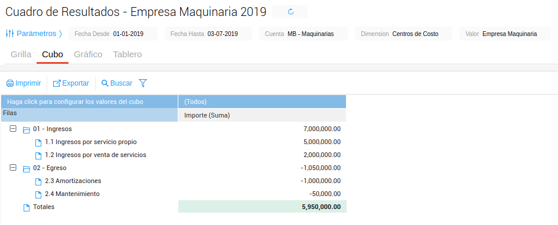Click the Buscar button label
This screenshot has height=225, width=558.
[x=122, y=83]
